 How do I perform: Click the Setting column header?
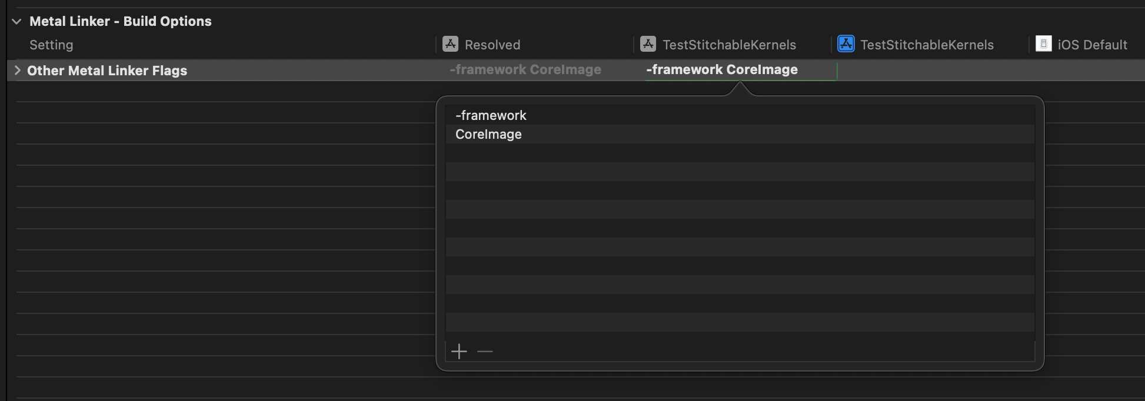[51, 45]
